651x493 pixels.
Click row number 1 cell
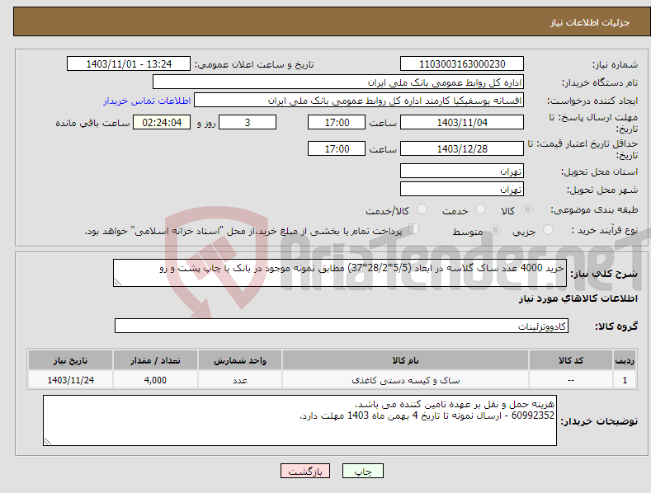pos(625,380)
